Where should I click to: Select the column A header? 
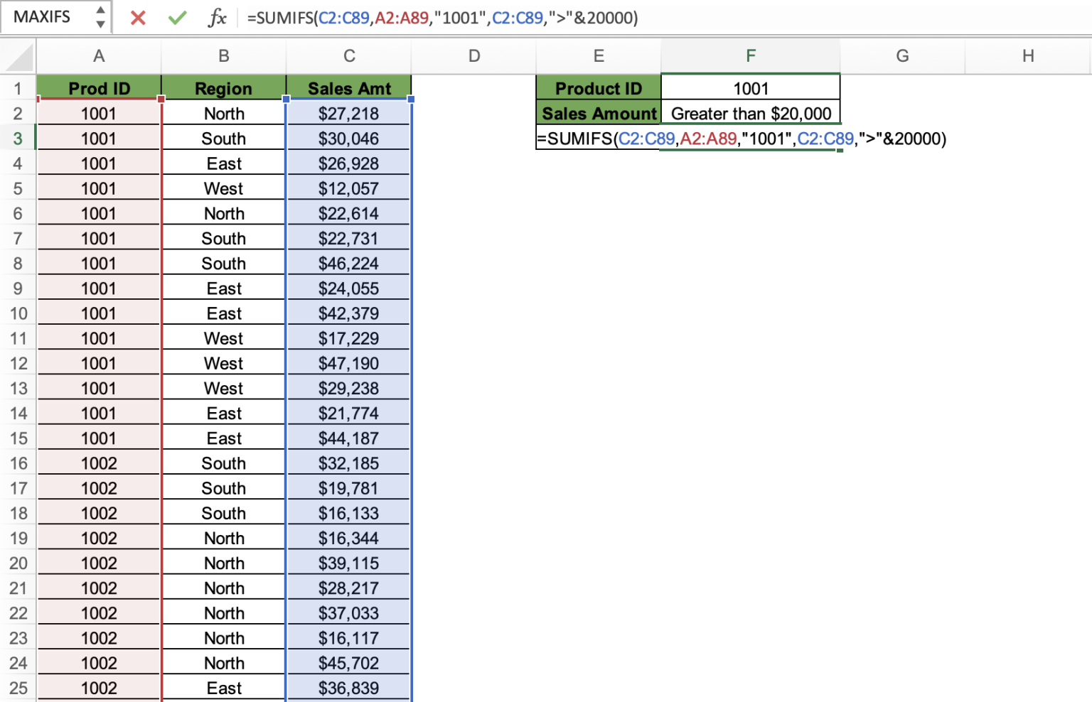coord(99,55)
